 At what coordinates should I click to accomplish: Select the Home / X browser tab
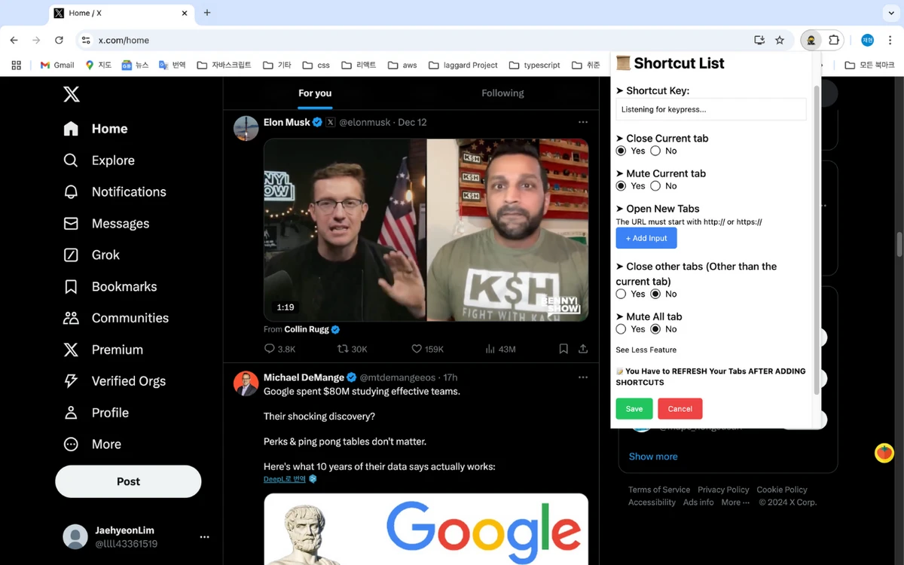pos(121,13)
